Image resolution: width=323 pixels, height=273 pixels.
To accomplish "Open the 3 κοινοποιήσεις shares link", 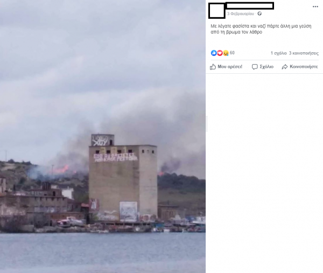I will 304,53.
